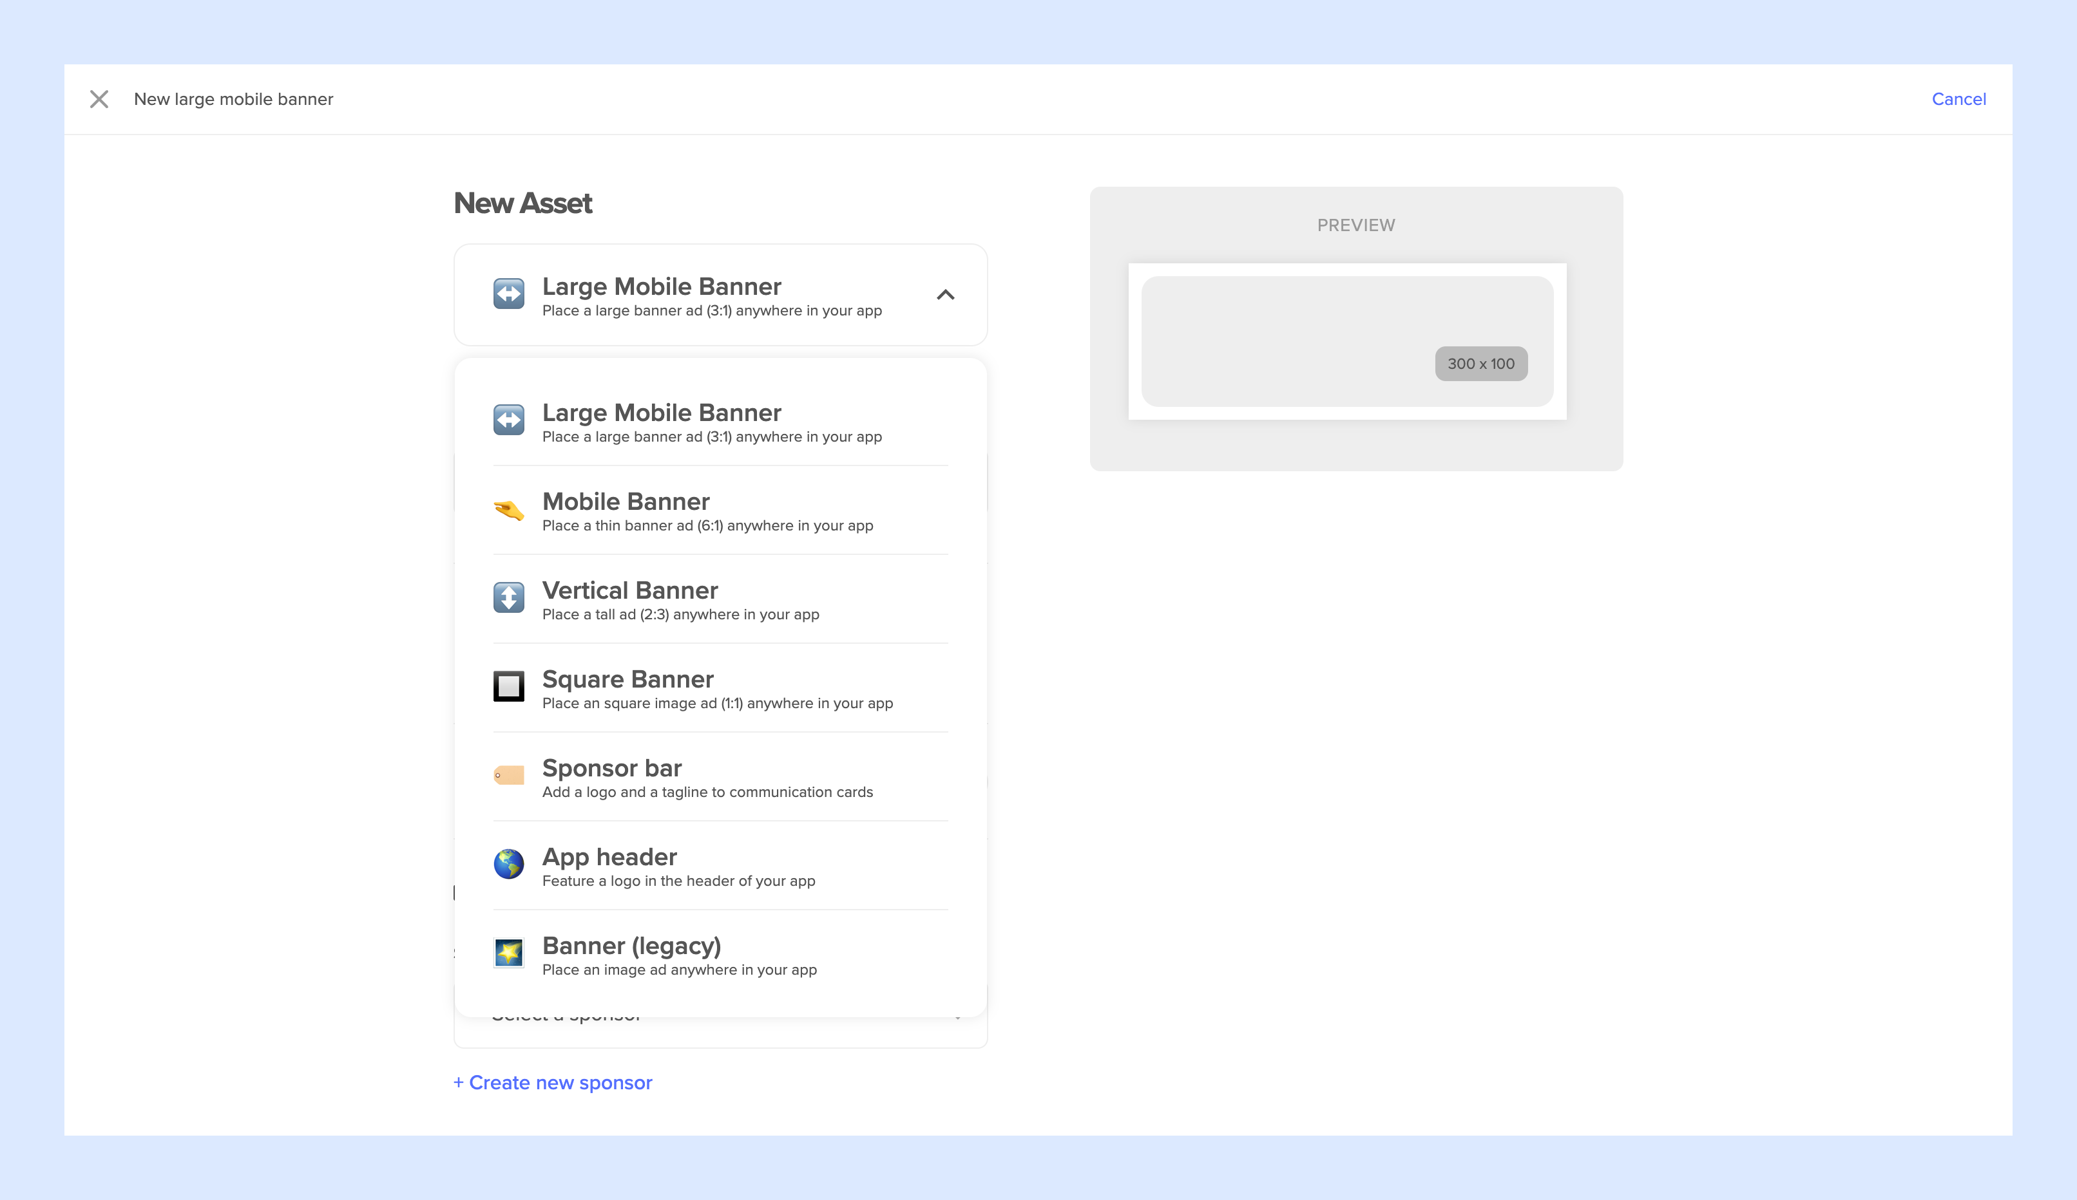Viewport: 2077px width, 1200px height.
Task: Choose the Mobile Banner option
Action: [x=720, y=511]
